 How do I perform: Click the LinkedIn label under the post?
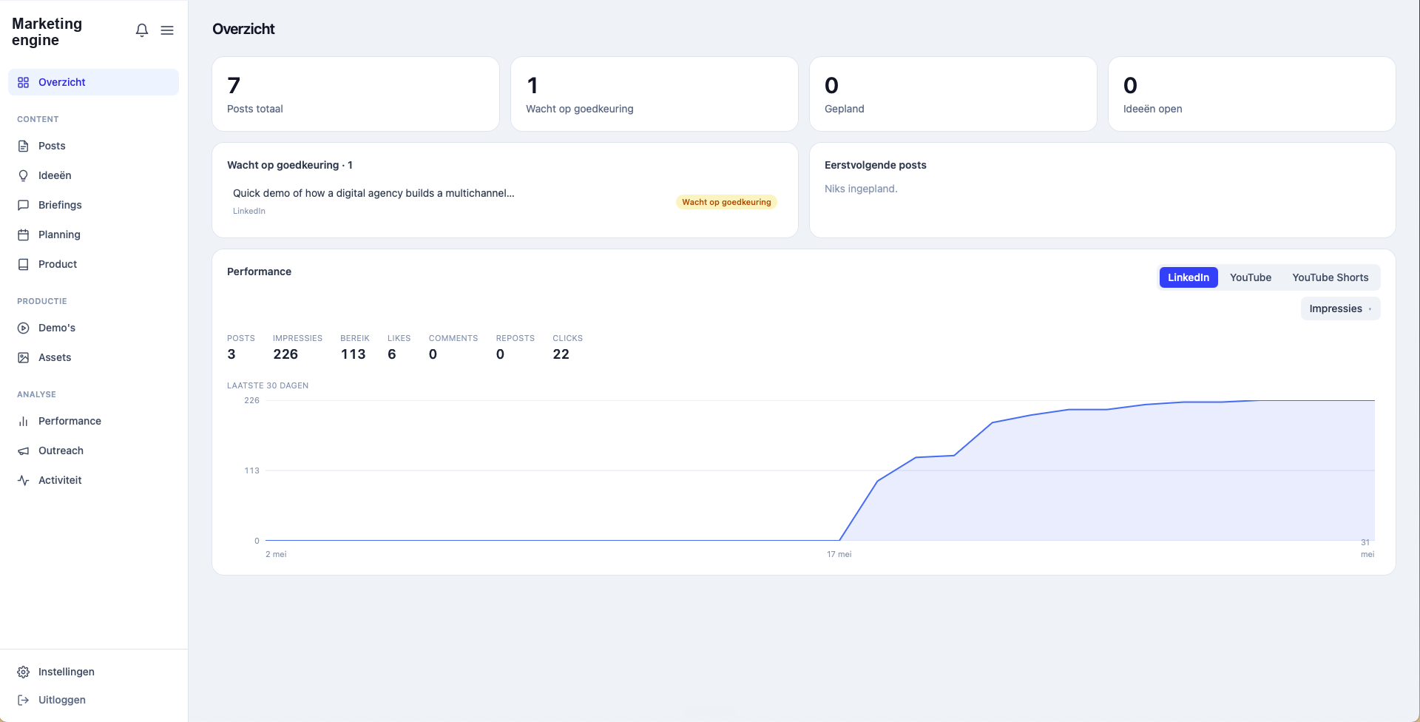[249, 211]
